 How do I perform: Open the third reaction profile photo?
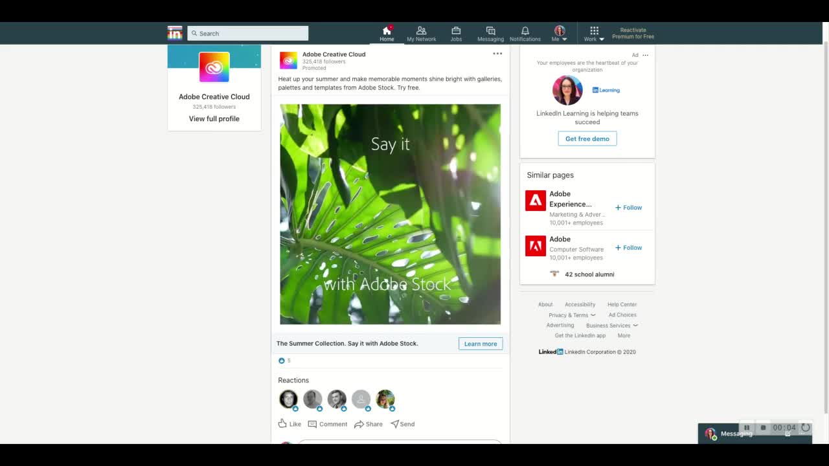[x=337, y=399]
